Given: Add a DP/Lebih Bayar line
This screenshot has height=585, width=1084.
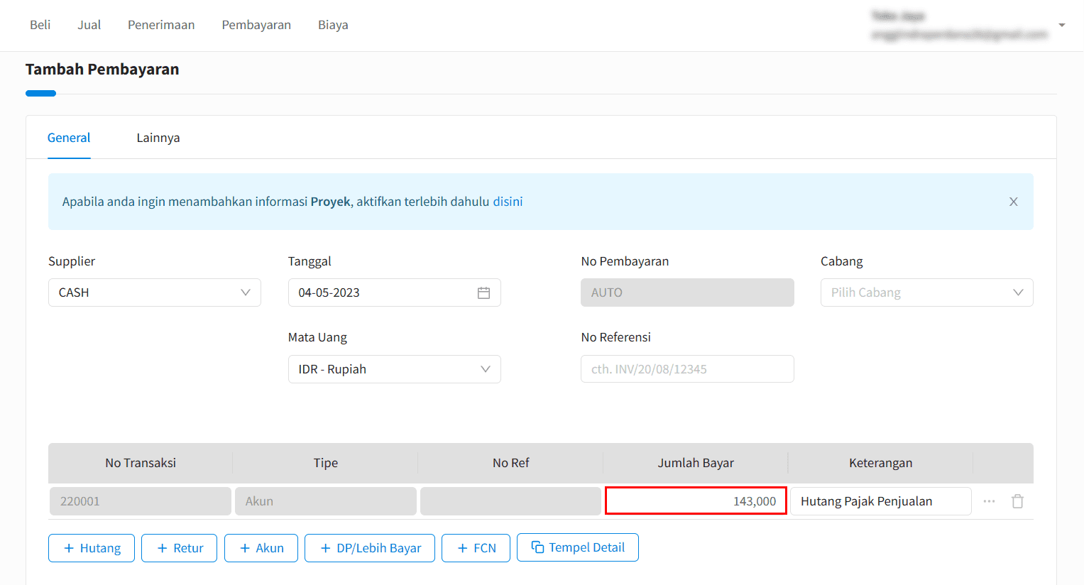Looking at the screenshot, I should [x=370, y=548].
